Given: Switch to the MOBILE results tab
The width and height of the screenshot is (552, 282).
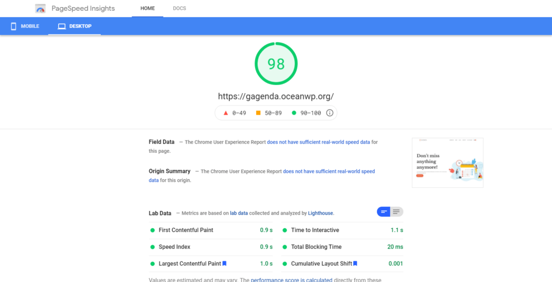Looking at the screenshot, I should tap(24, 26).
